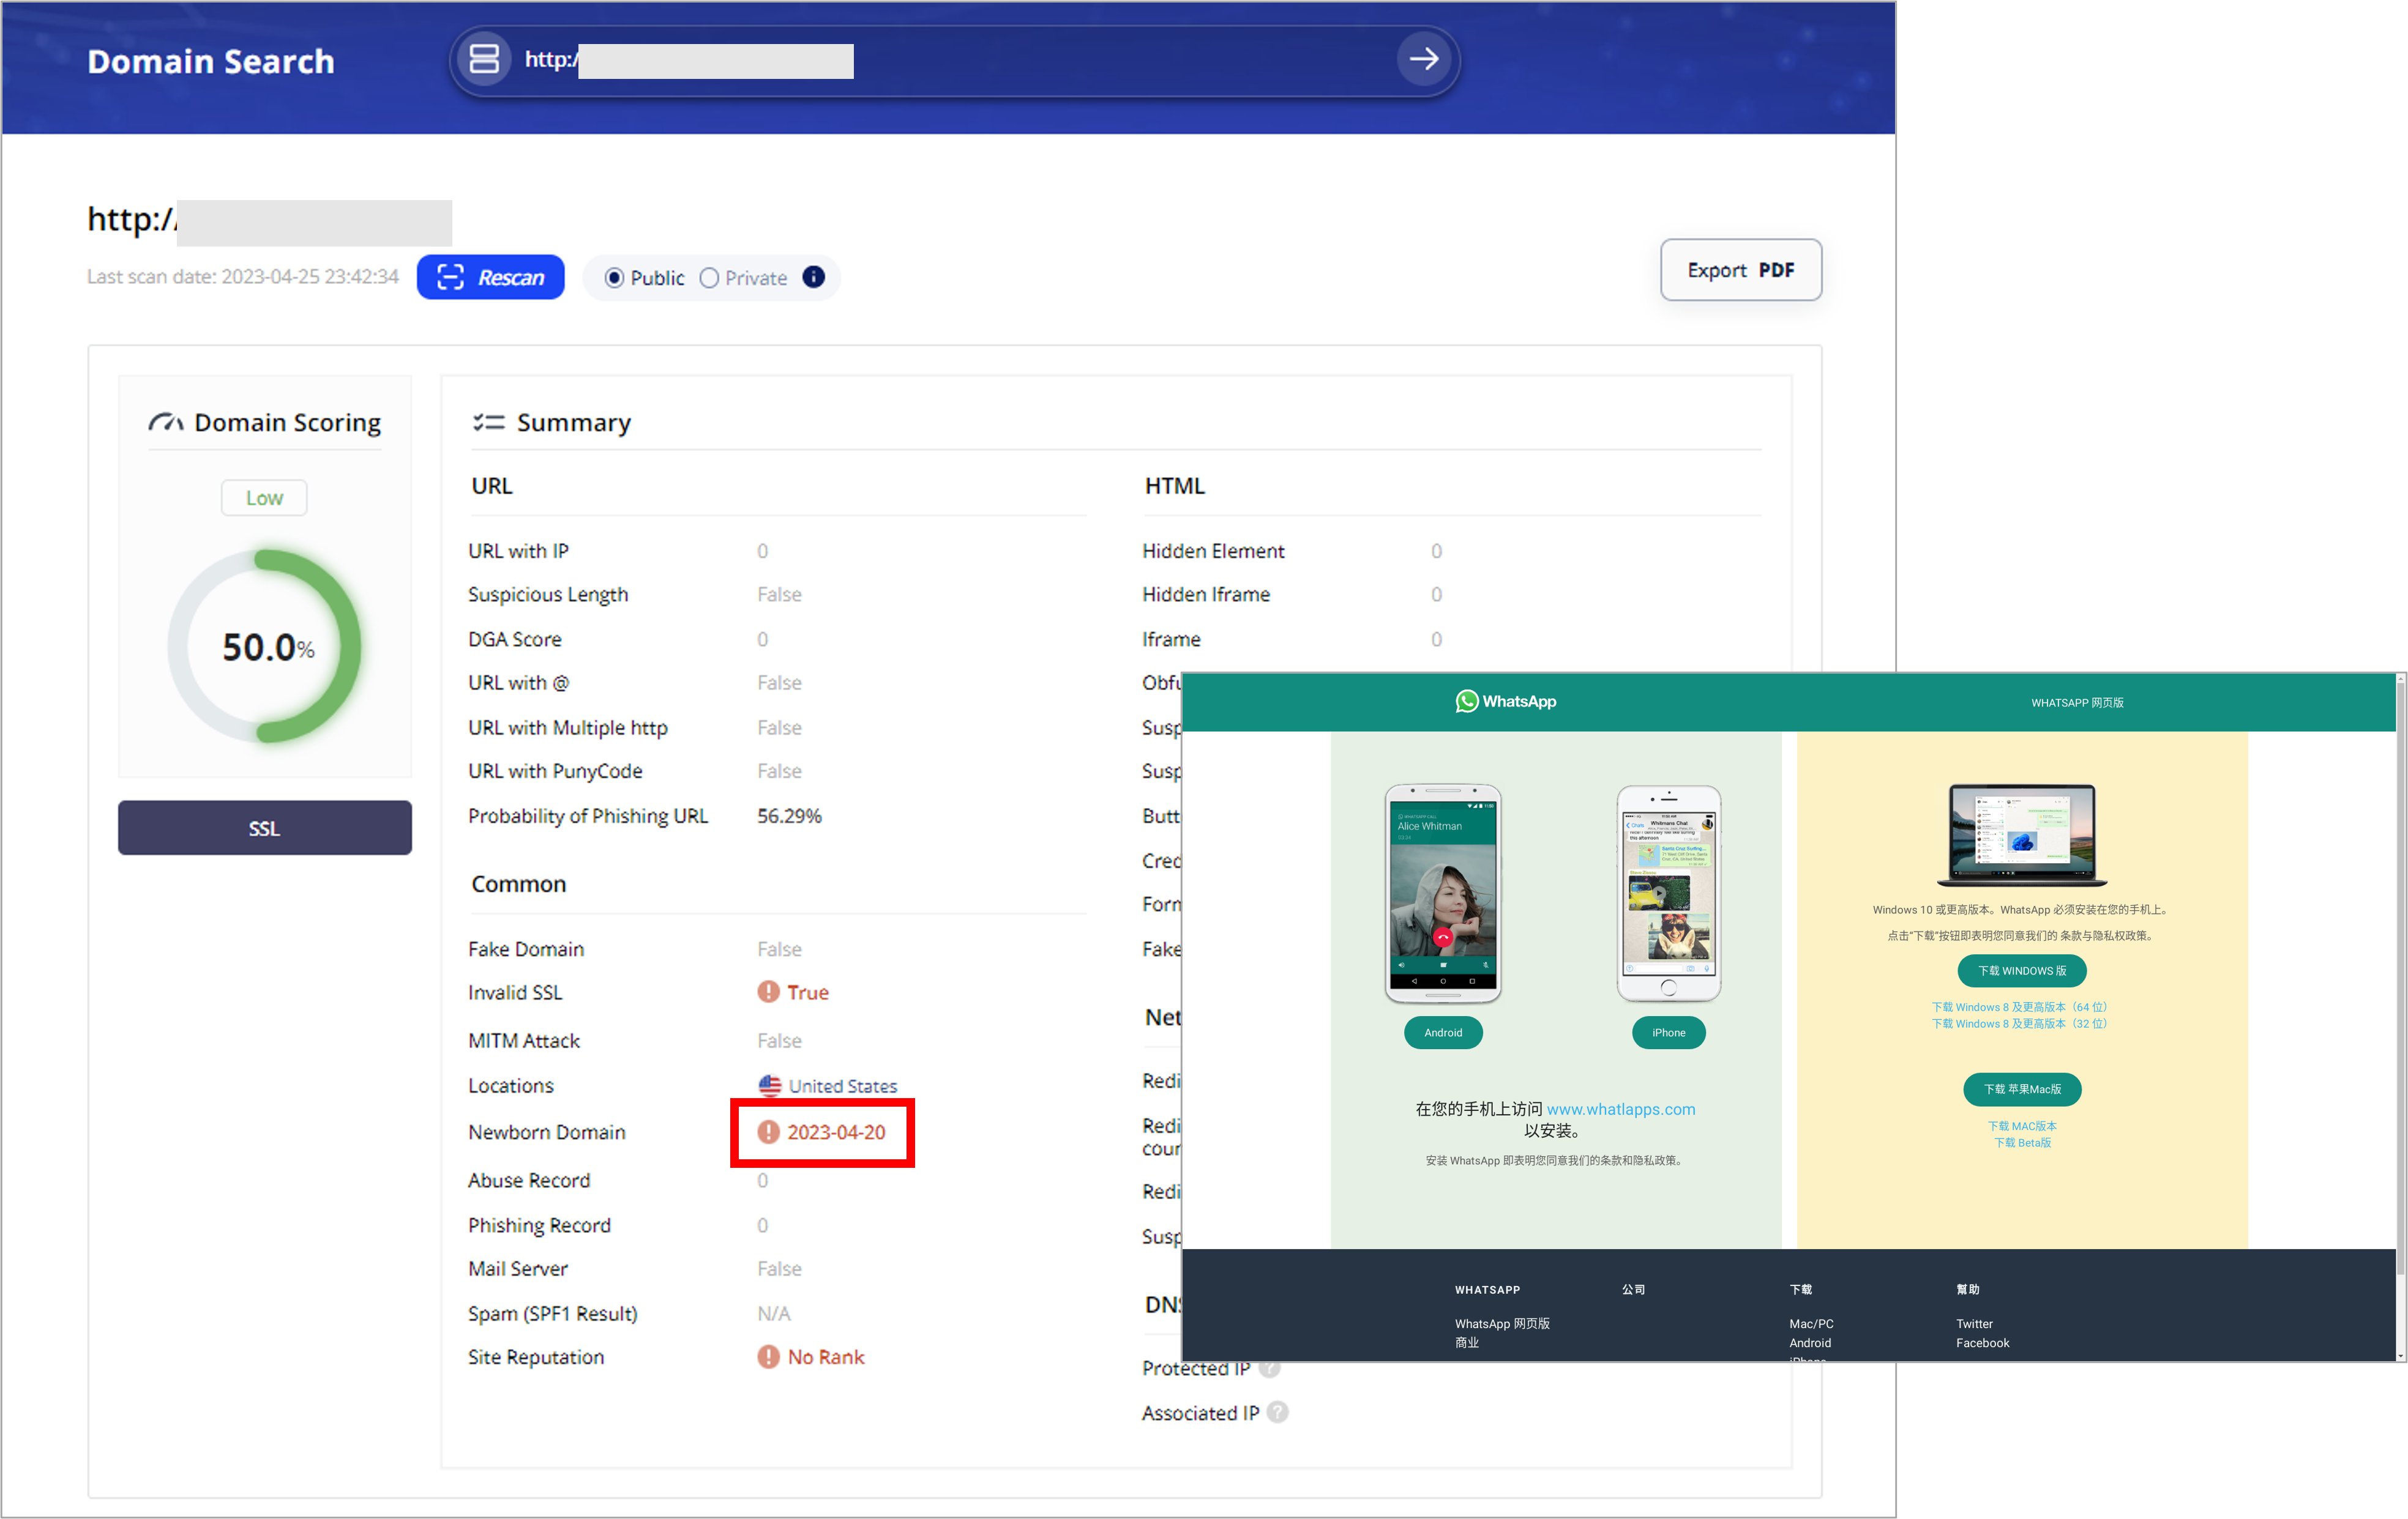Click help icon next to Associated IP
Viewport: 2408px width, 1519px height.
[1277, 1412]
